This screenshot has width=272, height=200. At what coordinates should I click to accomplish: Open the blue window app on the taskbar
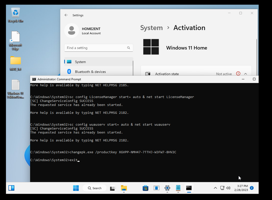click(156, 188)
